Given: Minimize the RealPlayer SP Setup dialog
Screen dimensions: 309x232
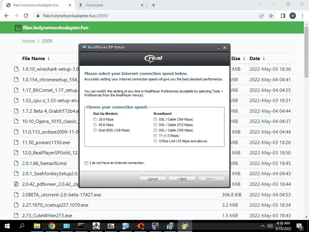Looking at the screenshot, I should click(218, 47).
